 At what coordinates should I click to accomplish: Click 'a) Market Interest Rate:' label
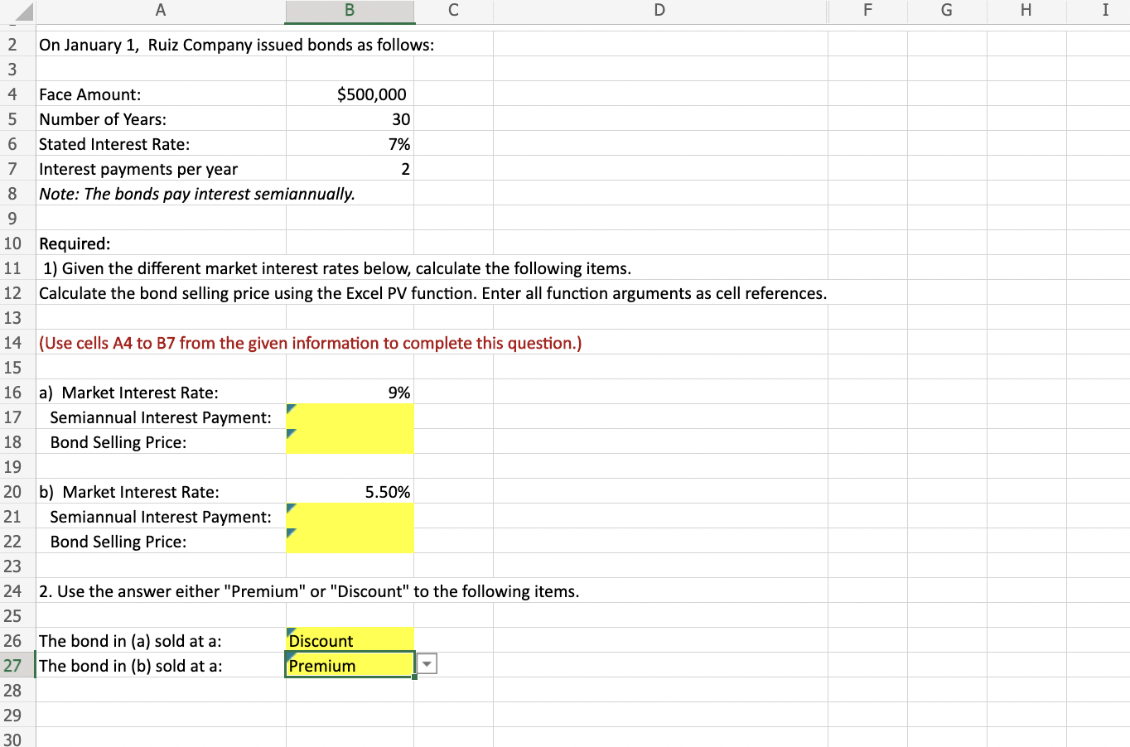[x=129, y=393]
